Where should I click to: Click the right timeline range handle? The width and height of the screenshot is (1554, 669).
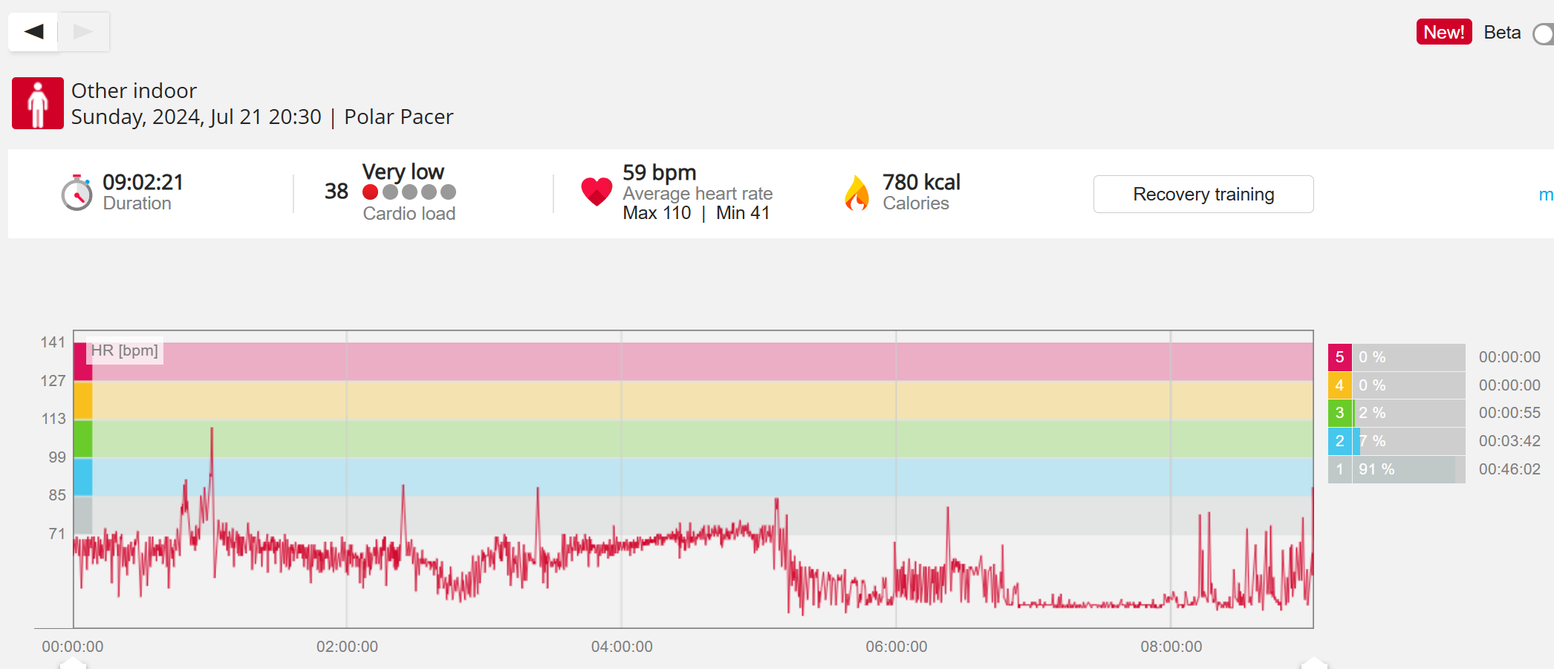(1313, 662)
